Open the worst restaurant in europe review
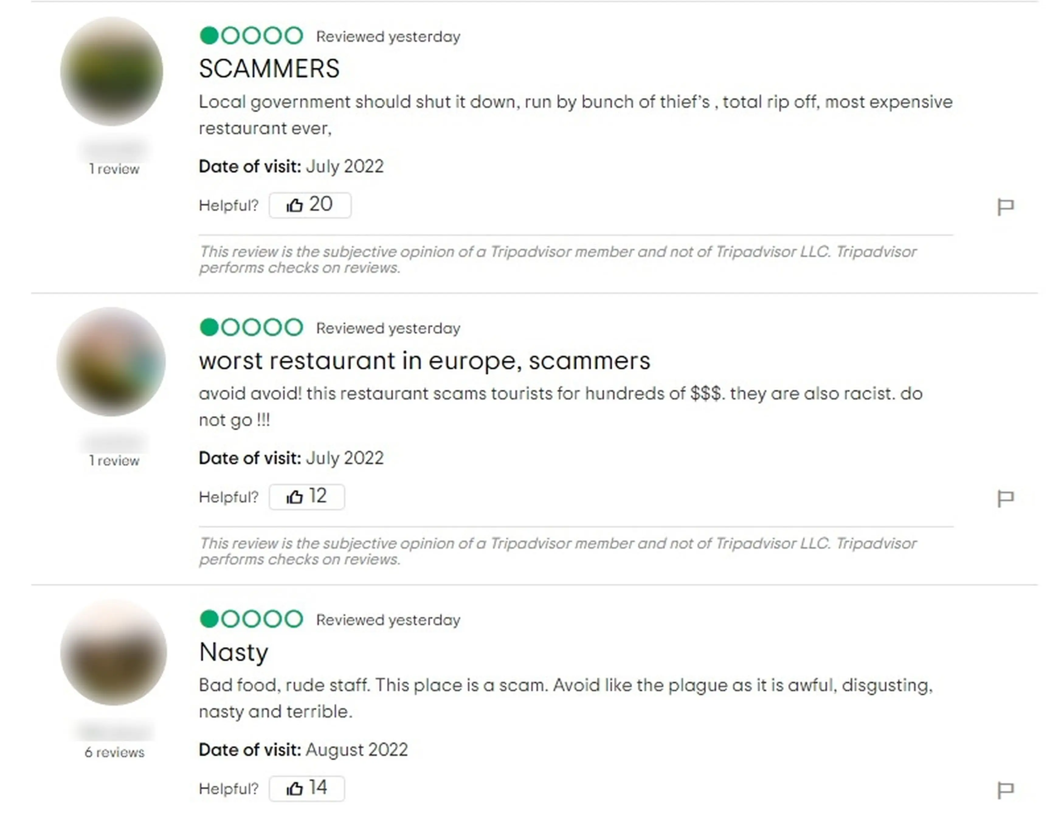The width and height of the screenshot is (1064, 816). pos(425,360)
